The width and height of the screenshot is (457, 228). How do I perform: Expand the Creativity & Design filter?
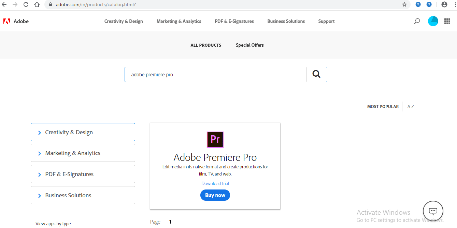coord(83,132)
